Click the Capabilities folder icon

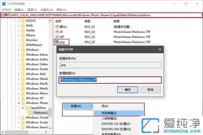(x=27, y=108)
